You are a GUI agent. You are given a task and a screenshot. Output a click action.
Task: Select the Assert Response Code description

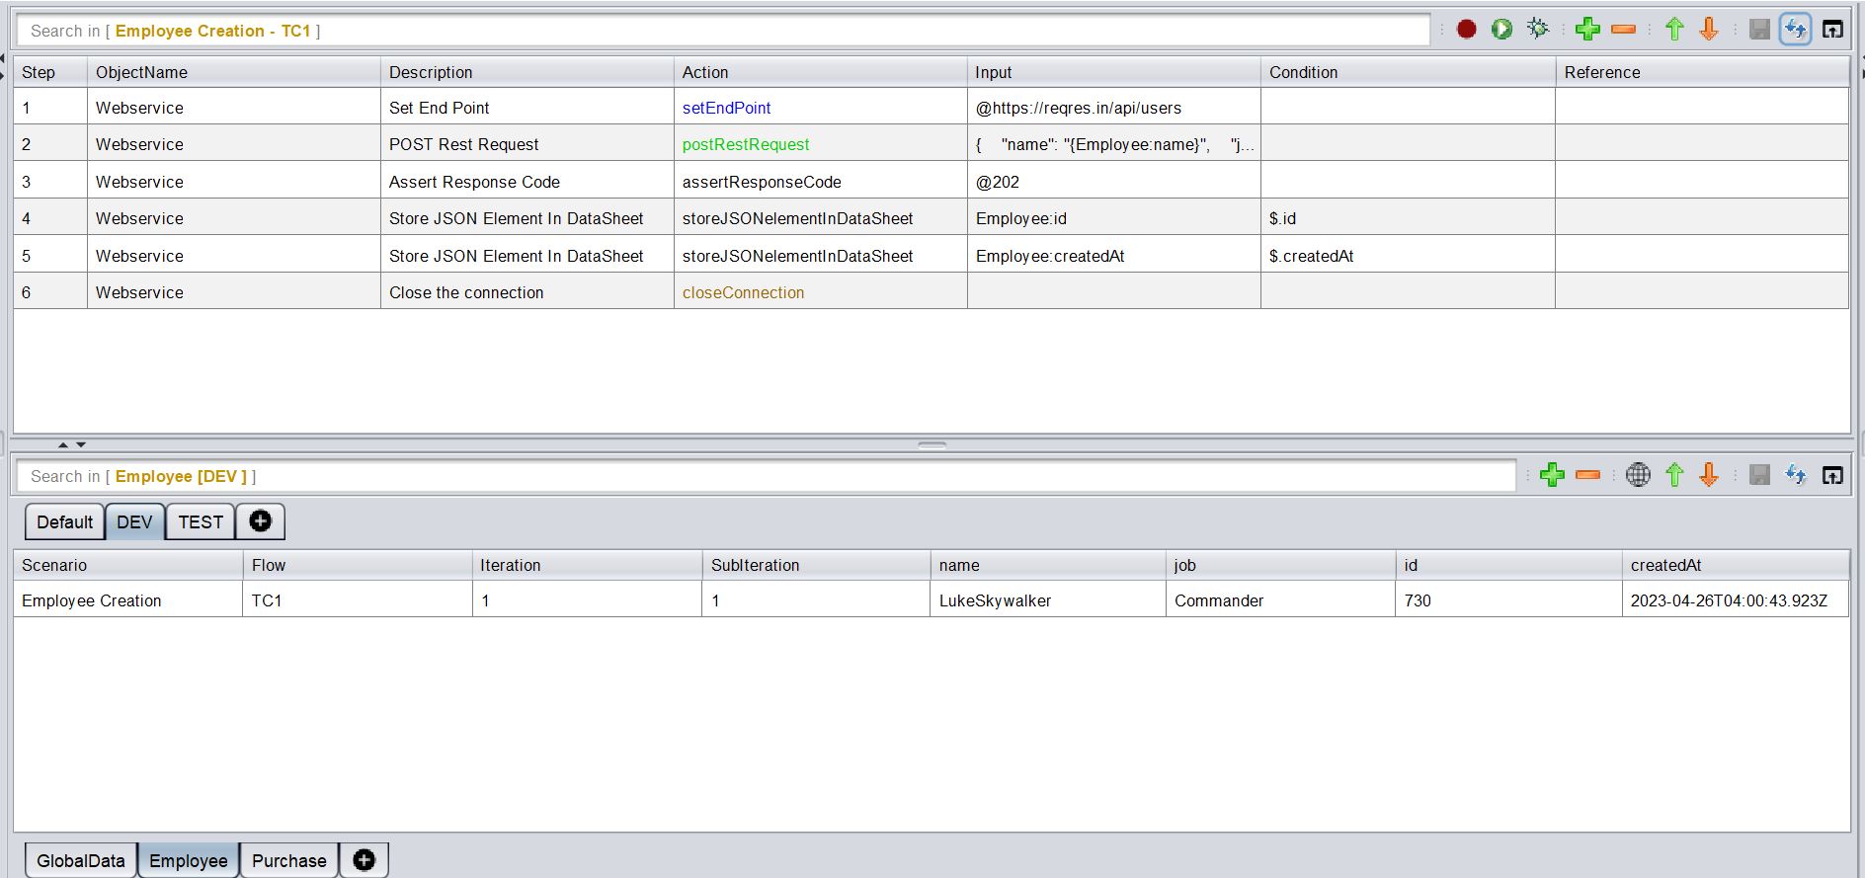pos(527,182)
